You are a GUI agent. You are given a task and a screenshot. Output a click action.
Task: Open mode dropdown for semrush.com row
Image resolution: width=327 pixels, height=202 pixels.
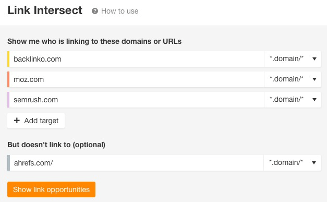pos(293,100)
